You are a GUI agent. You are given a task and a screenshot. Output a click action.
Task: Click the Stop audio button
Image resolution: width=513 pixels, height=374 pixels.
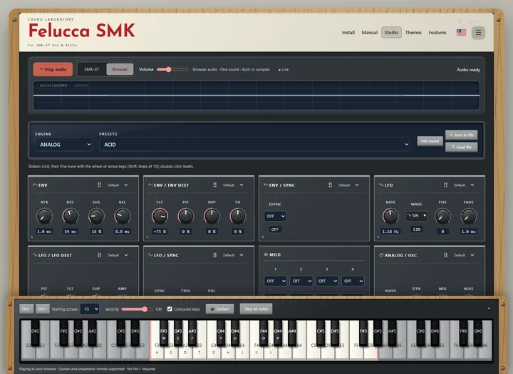pos(53,69)
